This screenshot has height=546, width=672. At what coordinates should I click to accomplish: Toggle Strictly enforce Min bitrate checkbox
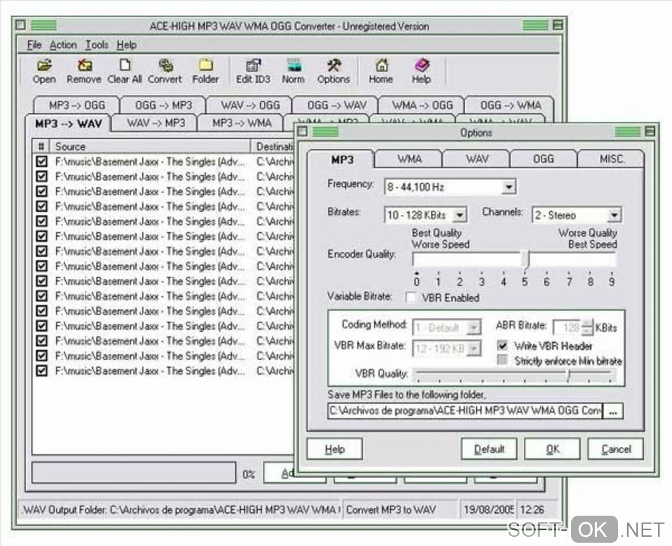(x=502, y=360)
